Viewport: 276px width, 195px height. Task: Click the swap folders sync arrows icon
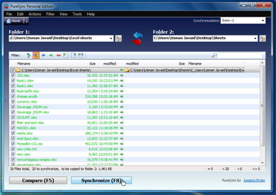pos(137,38)
